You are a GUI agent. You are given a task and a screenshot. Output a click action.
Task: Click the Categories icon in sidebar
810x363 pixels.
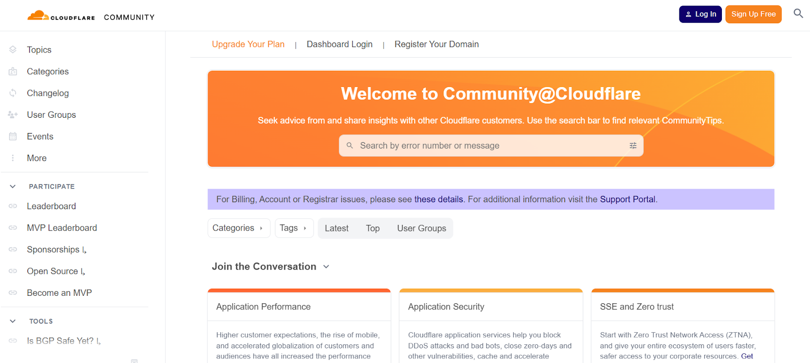[13, 71]
